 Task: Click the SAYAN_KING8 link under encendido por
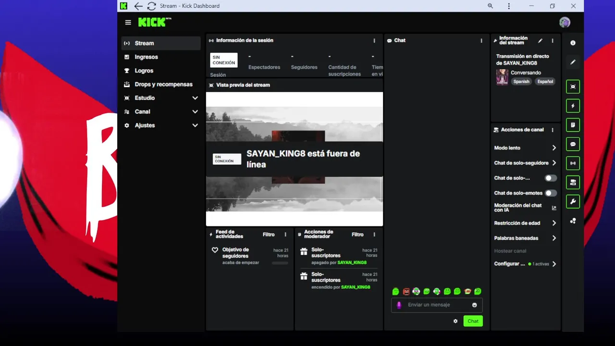tap(356, 287)
